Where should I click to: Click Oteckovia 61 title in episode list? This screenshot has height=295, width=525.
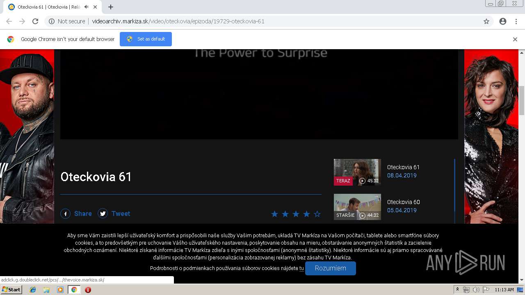click(x=403, y=167)
